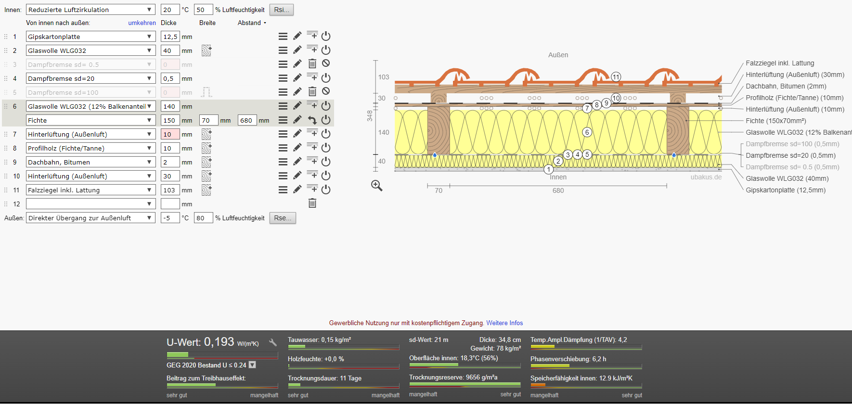Screen dimensions: 852x404
Task: Delete disabled Dampfbremse sd=100 layer
Action: (312, 91)
